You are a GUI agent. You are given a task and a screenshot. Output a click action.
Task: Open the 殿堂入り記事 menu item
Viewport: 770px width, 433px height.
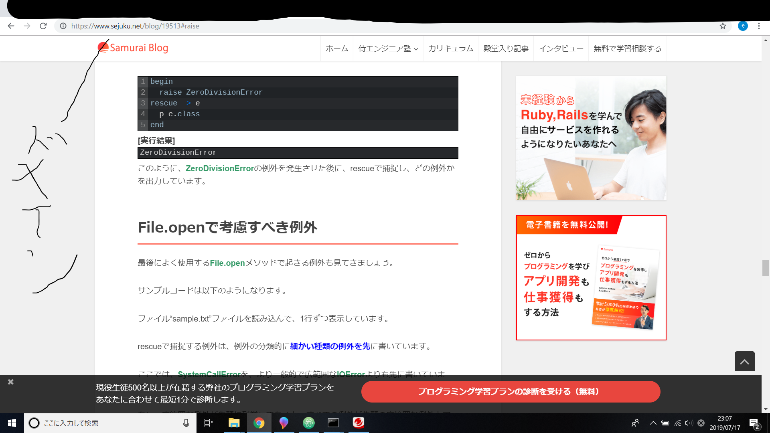(x=506, y=49)
